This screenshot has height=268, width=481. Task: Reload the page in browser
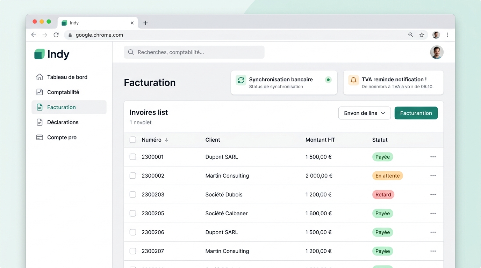pyautogui.click(x=56, y=35)
